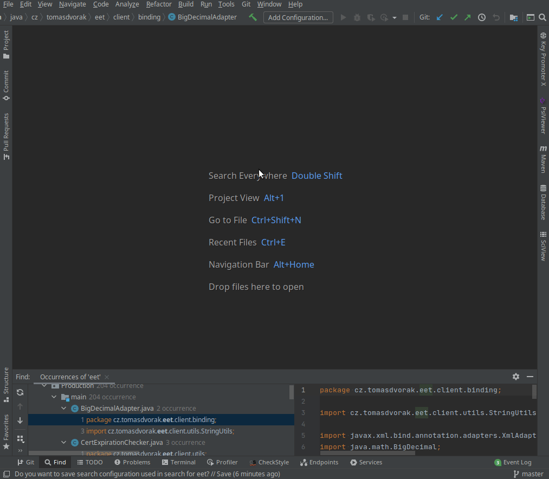The width and height of the screenshot is (549, 479).
Task: Select package cz.tomasdvorak.eet.client.binding result
Action: (x=161, y=419)
